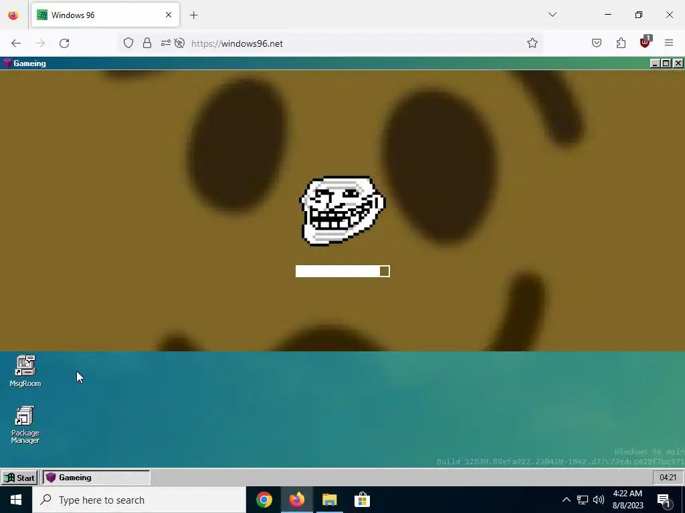
Task: Open the uBlock Origin extension icon
Action: point(646,42)
